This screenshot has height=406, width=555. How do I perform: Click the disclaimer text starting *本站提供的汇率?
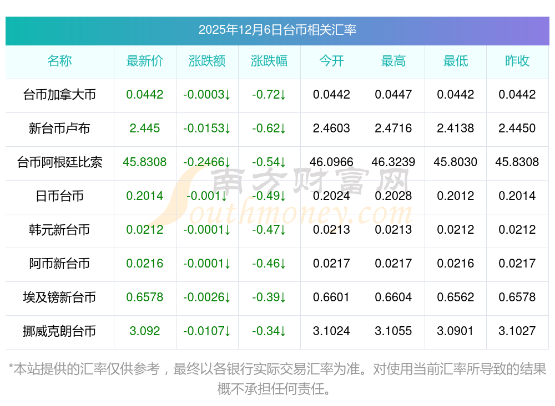(277, 379)
